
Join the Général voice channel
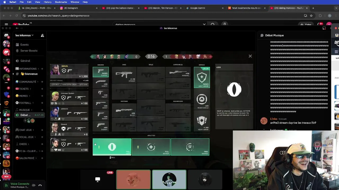[25, 61]
